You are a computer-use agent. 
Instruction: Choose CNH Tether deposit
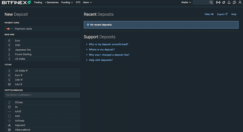42,80
